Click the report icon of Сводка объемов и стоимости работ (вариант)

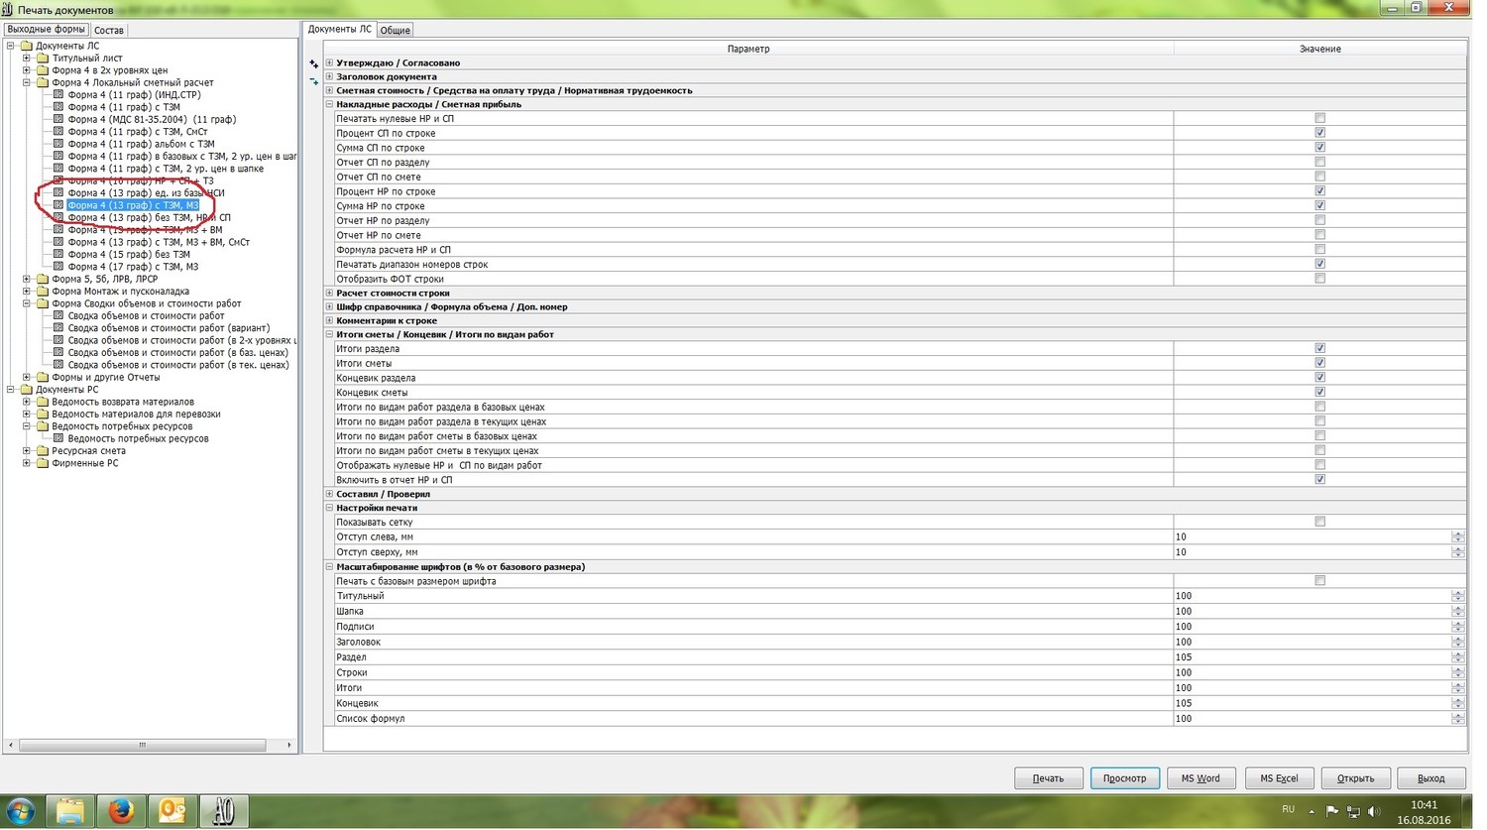click(x=58, y=328)
